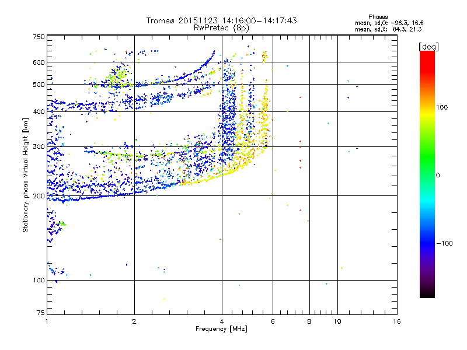The height and width of the screenshot is (350, 467).
Task: Click the 'Phases' header text
Action: click(x=378, y=17)
